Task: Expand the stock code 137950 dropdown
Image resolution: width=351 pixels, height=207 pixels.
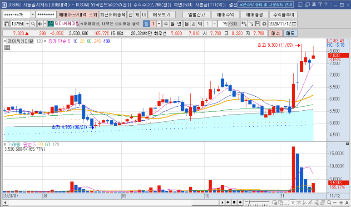Action: (x=27, y=24)
